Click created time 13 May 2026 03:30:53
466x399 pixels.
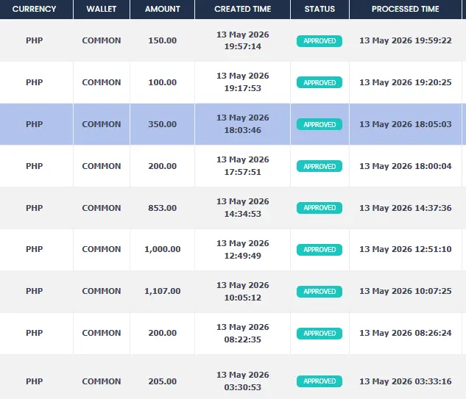pyautogui.click(x=242, y=381)
